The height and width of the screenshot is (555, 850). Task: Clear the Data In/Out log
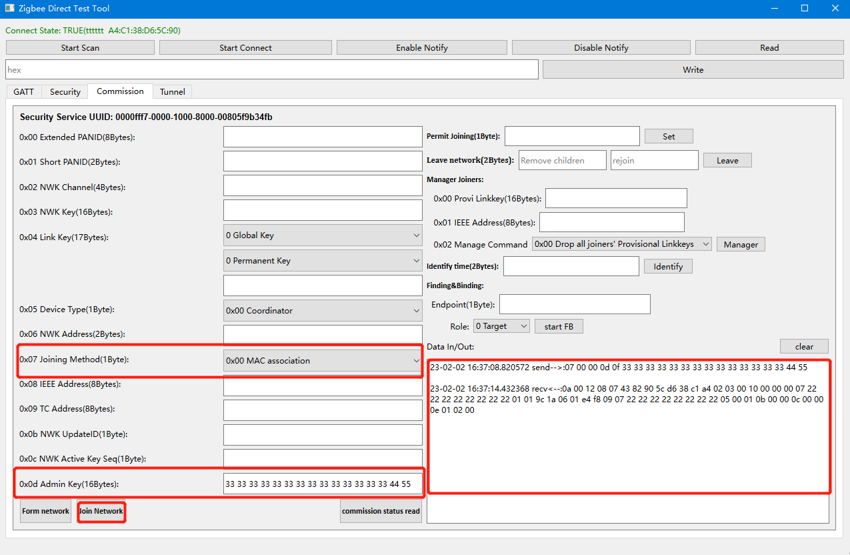coord(804,346)
